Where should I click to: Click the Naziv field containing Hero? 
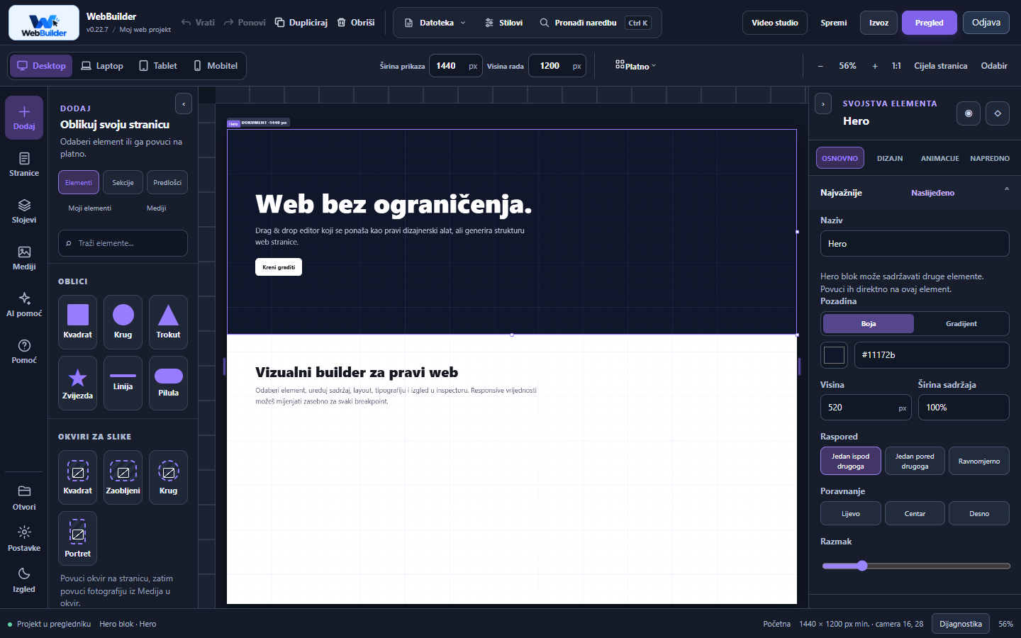[x=915, y=244]
